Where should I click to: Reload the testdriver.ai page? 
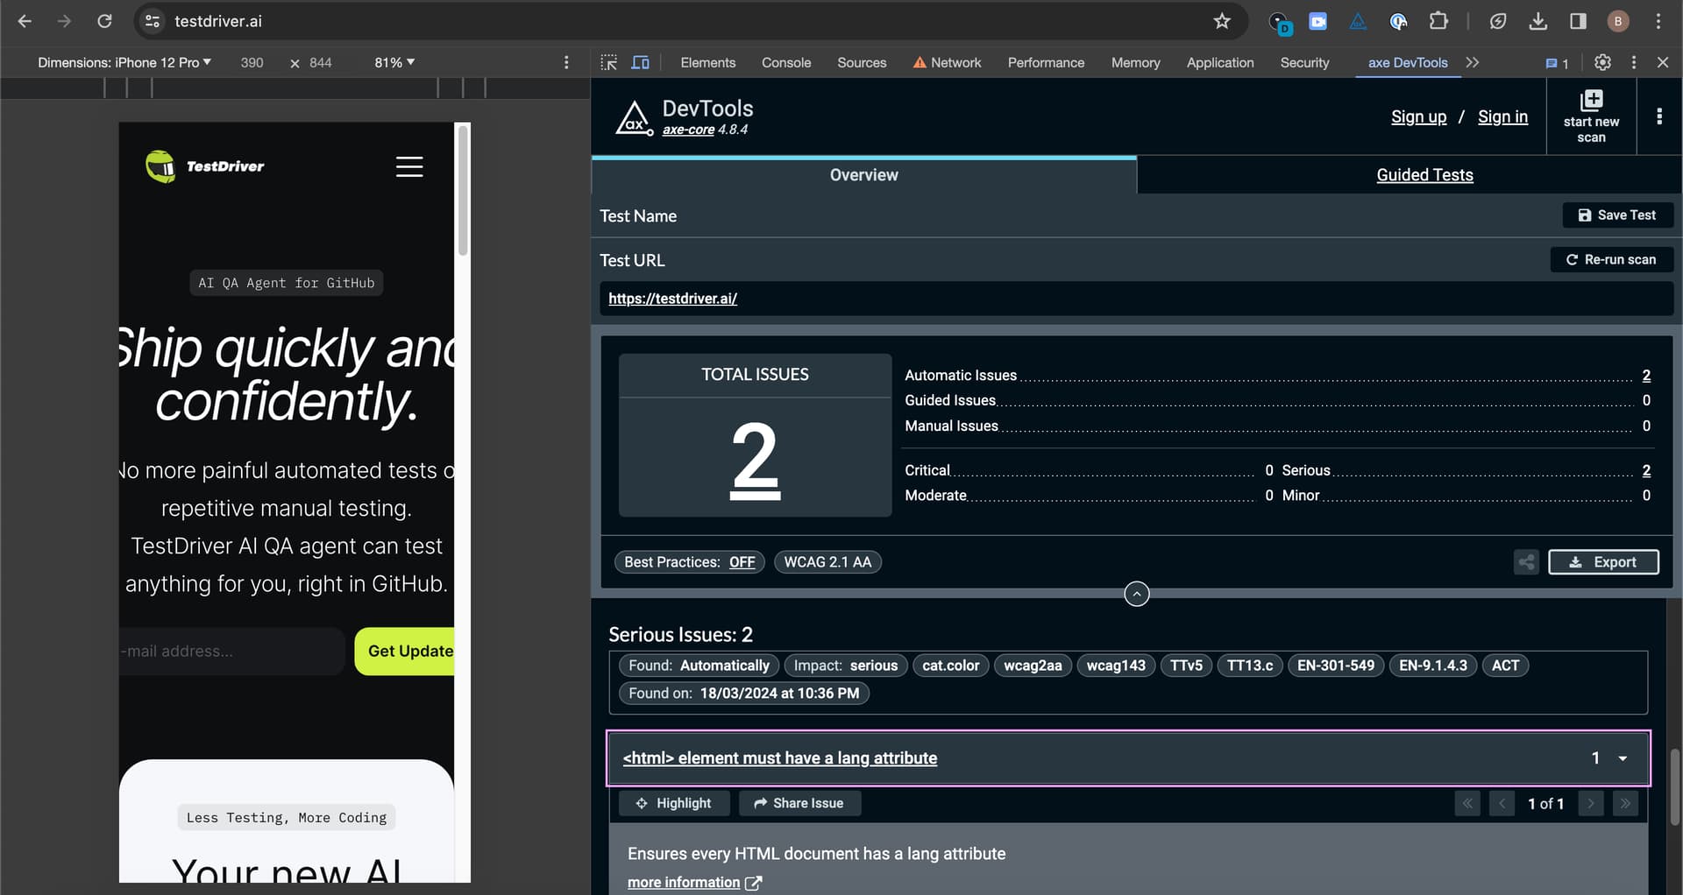(104, 21)
